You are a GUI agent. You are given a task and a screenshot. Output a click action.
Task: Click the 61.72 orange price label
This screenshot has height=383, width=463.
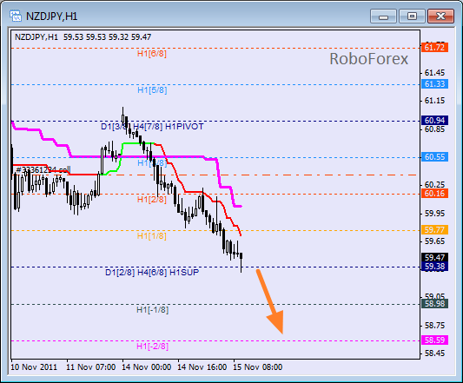click(x=434, y=47)
